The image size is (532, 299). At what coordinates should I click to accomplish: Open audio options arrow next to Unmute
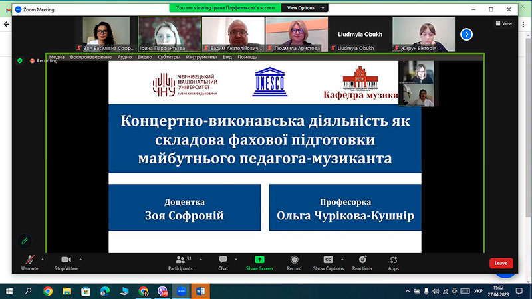tap(43, 260)
